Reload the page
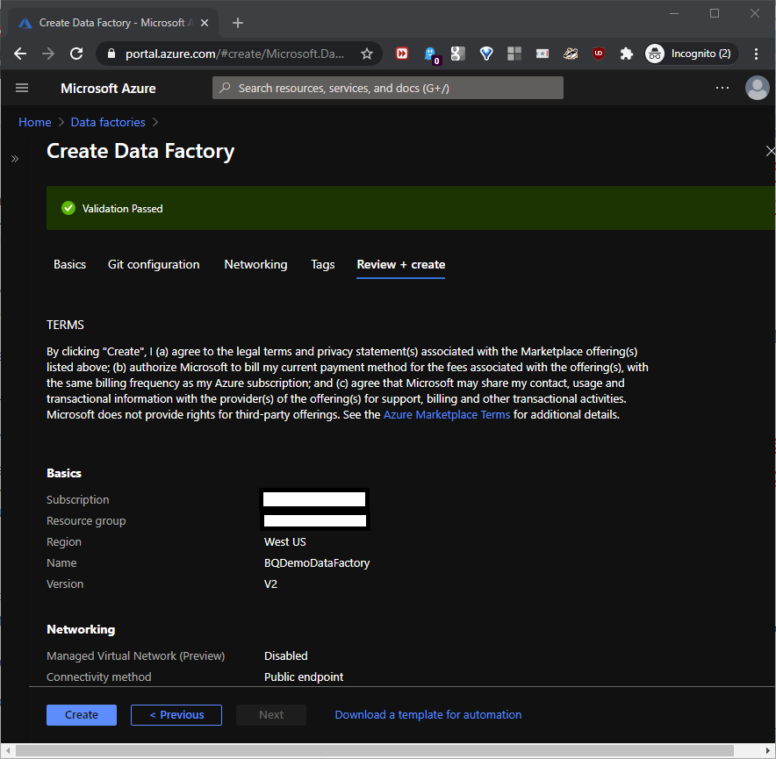 (x=76, y=54)
